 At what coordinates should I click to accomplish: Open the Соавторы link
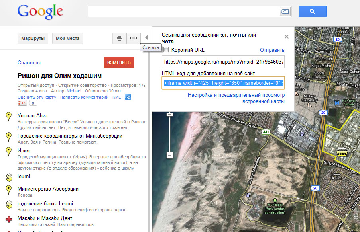pyautogui.click(x=29, y=63)
